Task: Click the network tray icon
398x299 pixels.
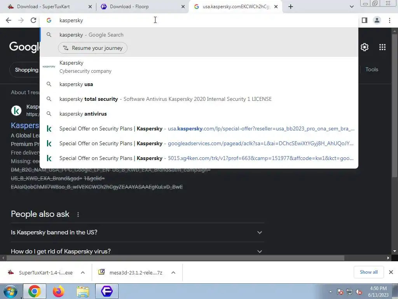Action: click(x=349, y=292)
